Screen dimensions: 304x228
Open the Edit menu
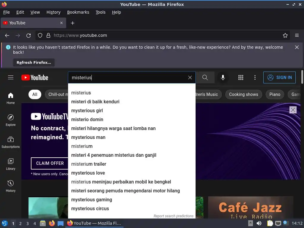click(x=20, y=12)
